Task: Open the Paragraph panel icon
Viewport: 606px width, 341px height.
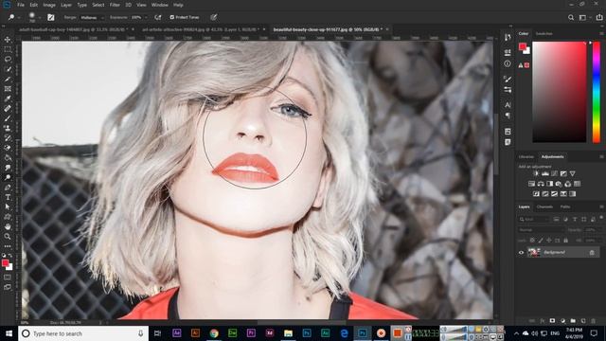Action: (508, 116)
